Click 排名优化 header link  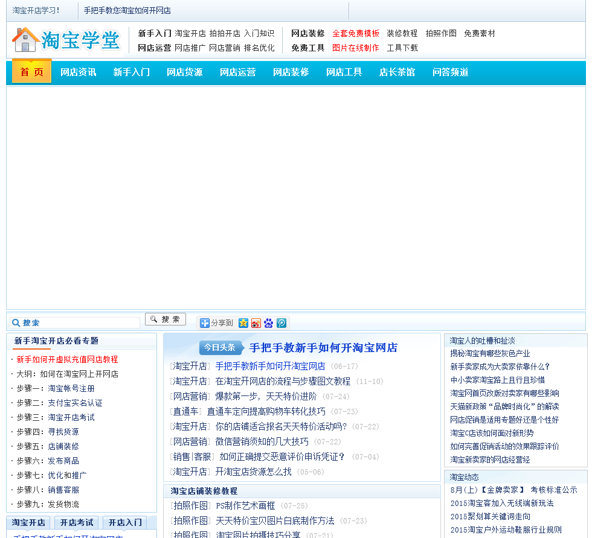pyautogui.click(x=259, y=48)
